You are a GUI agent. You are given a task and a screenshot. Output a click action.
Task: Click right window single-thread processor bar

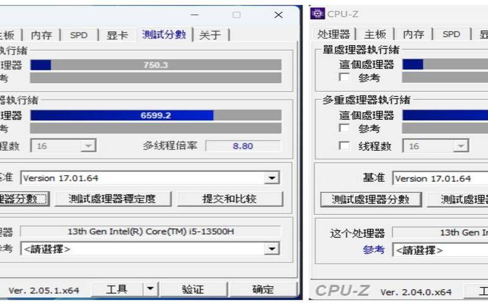(x=445, y=65)
